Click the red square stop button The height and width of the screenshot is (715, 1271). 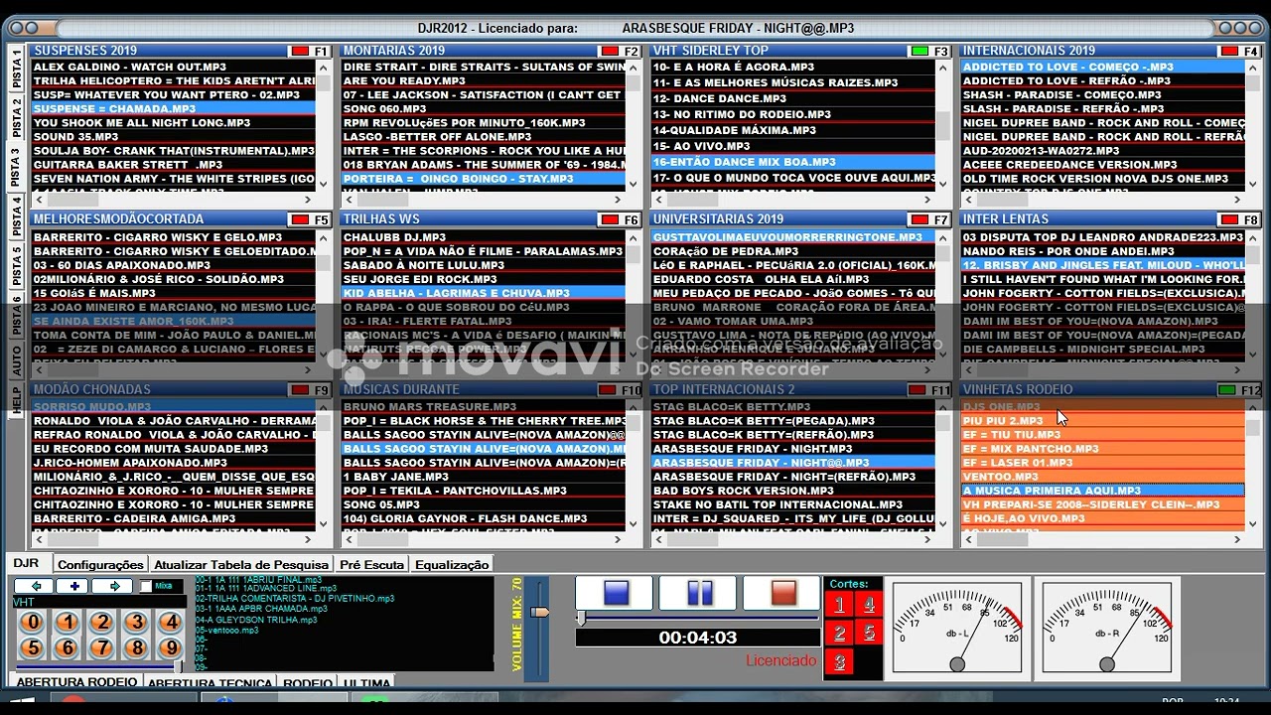[x=783, y=593]
